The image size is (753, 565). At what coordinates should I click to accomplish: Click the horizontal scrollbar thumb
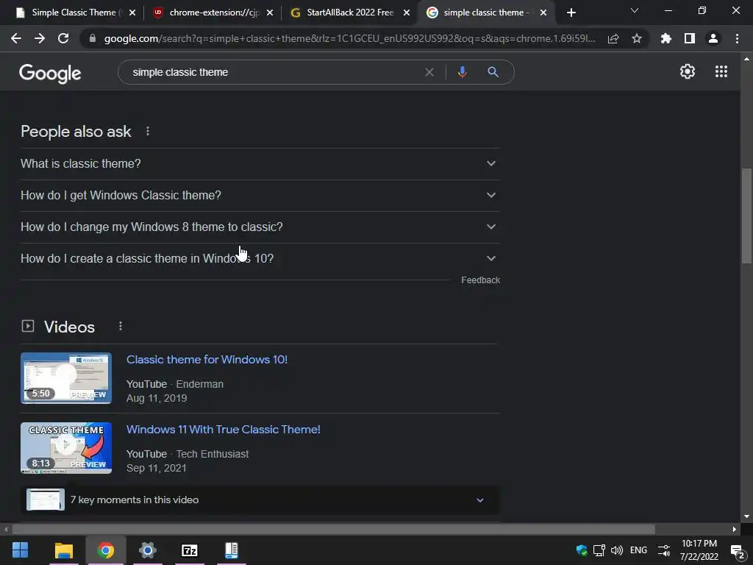(x=334, y=530)
